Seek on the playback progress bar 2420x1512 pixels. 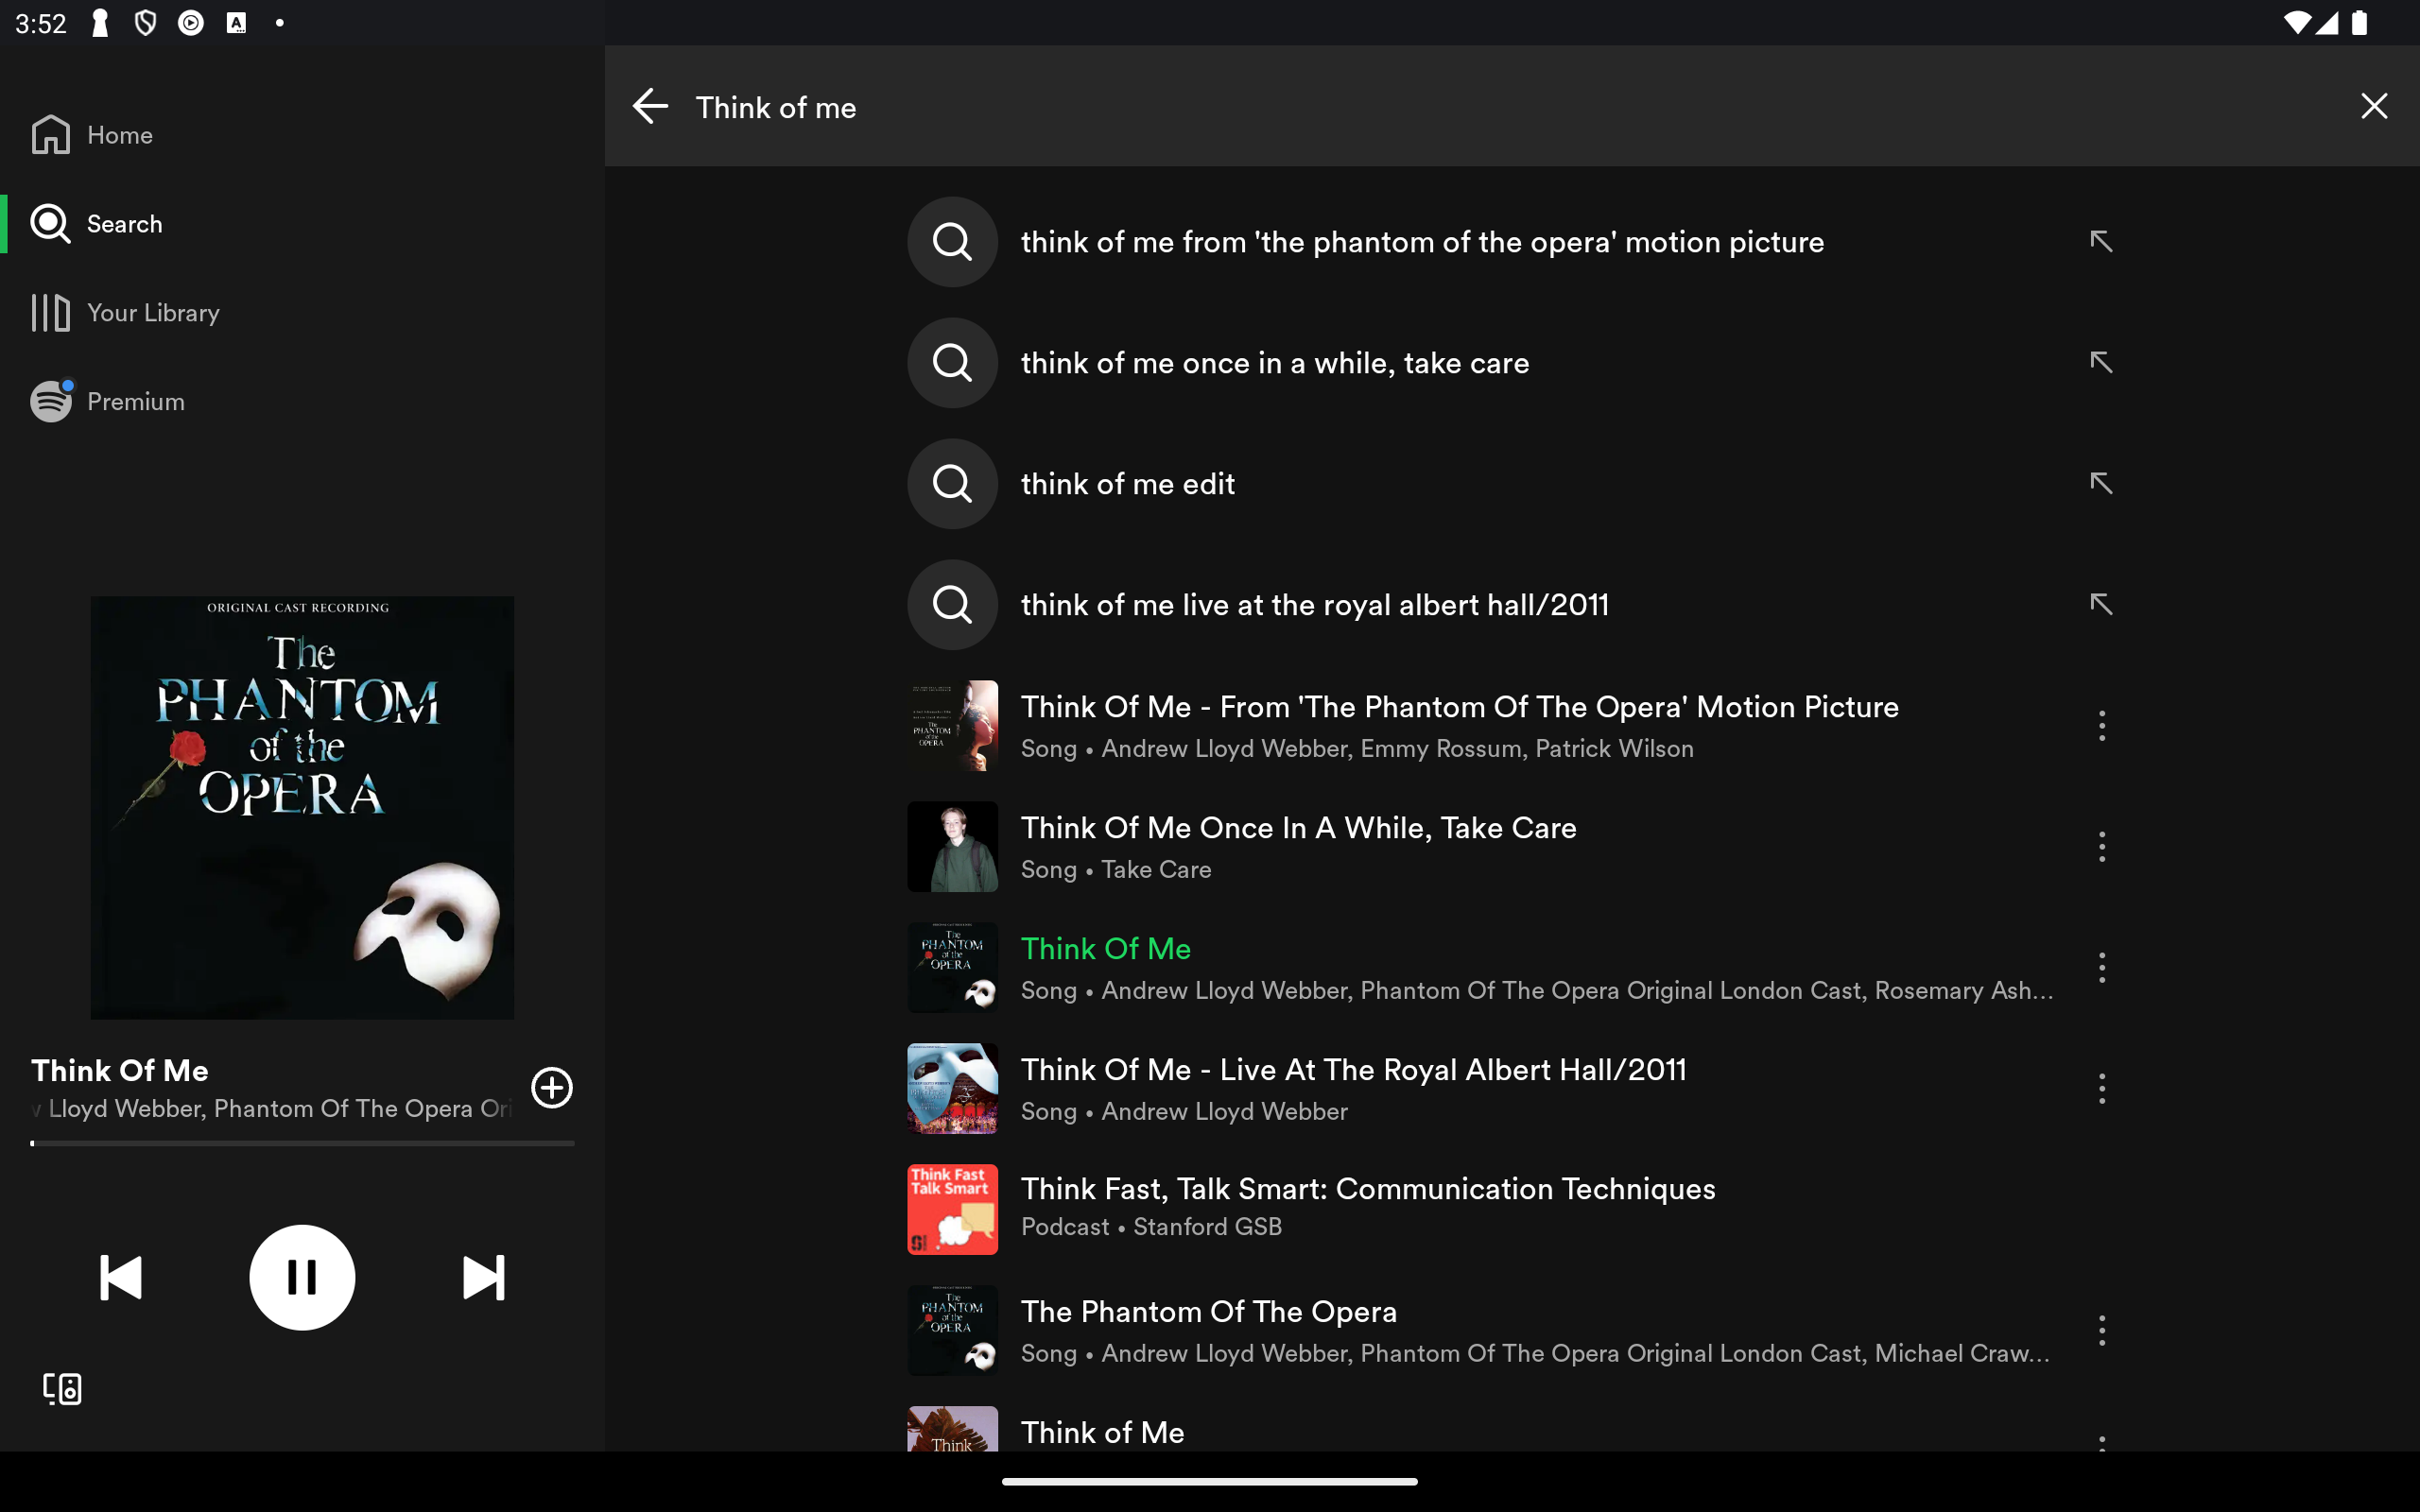point(302,1143)
